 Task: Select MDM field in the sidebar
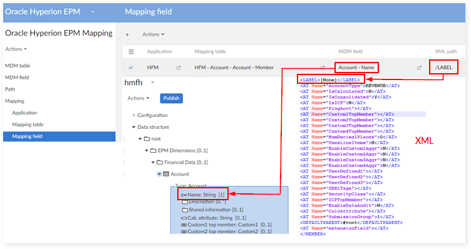(17, 78)
